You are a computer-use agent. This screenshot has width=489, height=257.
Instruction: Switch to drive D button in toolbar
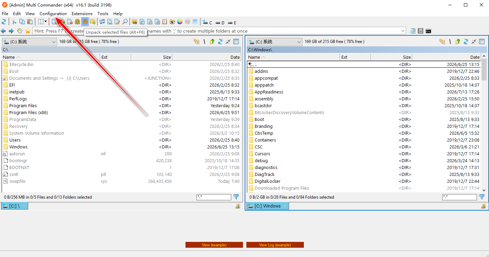point(220,23)
